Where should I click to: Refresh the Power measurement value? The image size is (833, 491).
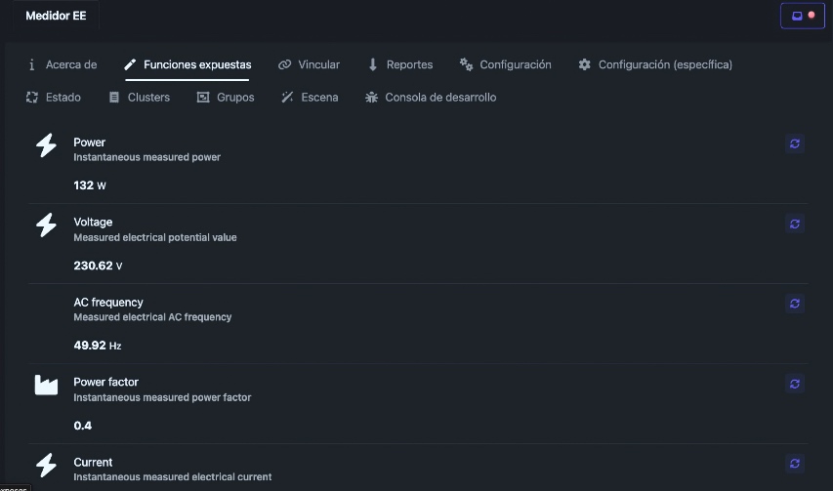pyautogui.click(x=794, y=143)
